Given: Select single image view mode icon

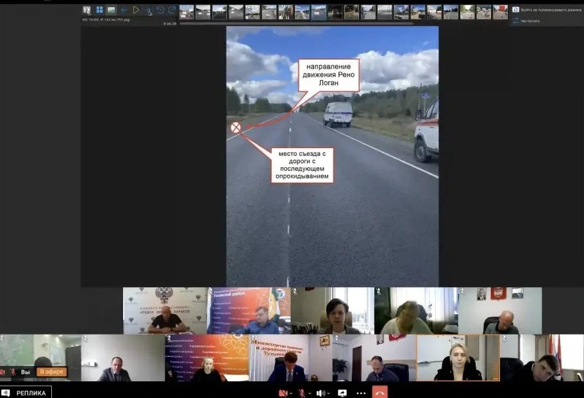Looking at the screenshot, I should click(x=112, y=10).
